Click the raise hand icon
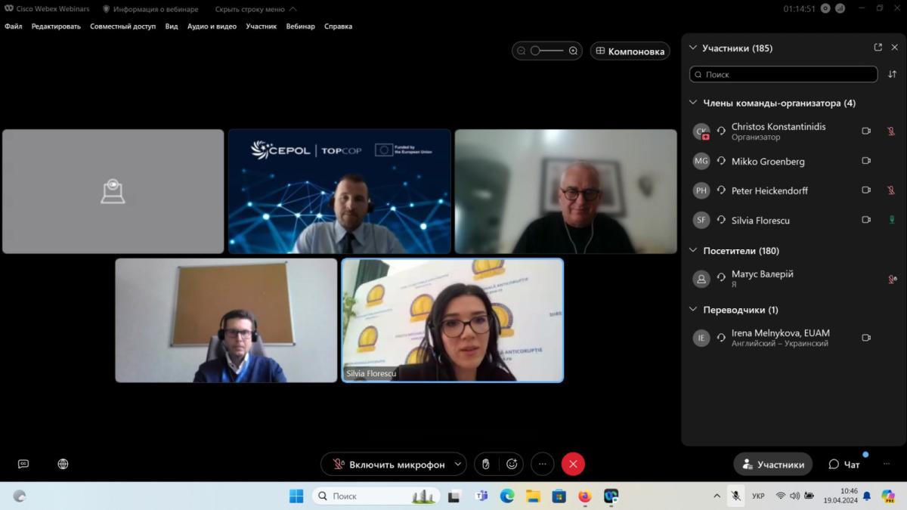Image resolution: width=907 pixels, height=510 pixels. coord(486,465)
